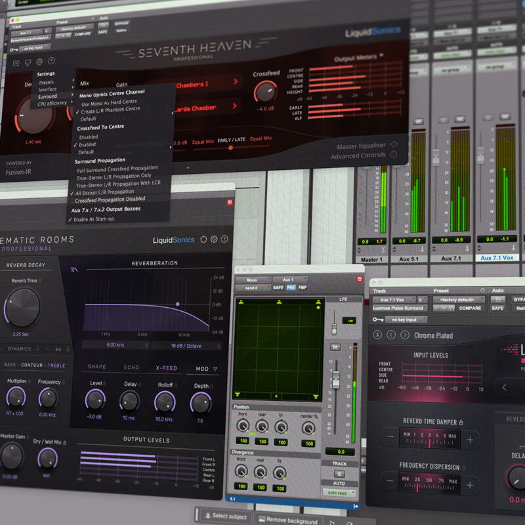Switch to X-FEED tab
This screenshot has height=525, width=525.
[167, 368]
